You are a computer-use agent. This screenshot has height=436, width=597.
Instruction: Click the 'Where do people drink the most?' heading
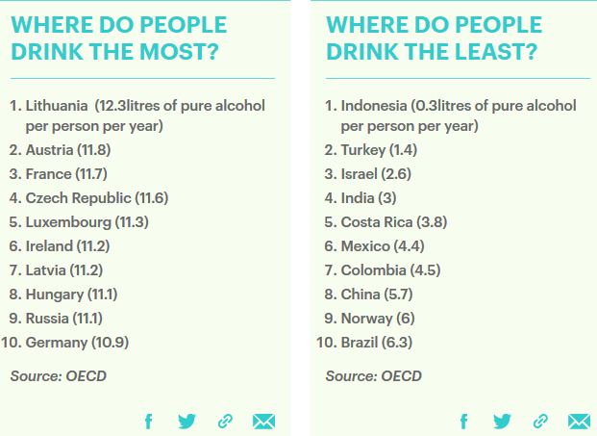pyautogui.click(x=119, y=38)
